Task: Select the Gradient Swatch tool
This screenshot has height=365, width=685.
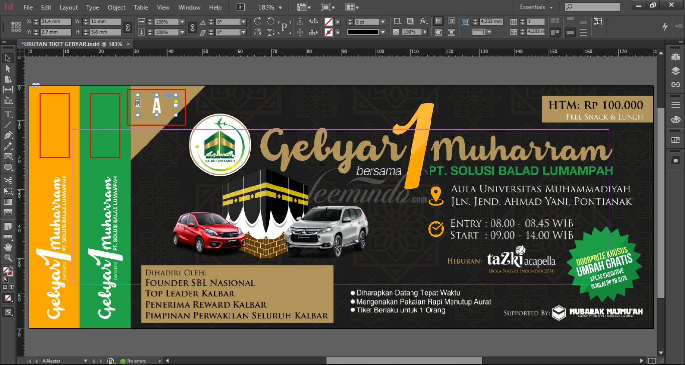Action: (8, 202)
